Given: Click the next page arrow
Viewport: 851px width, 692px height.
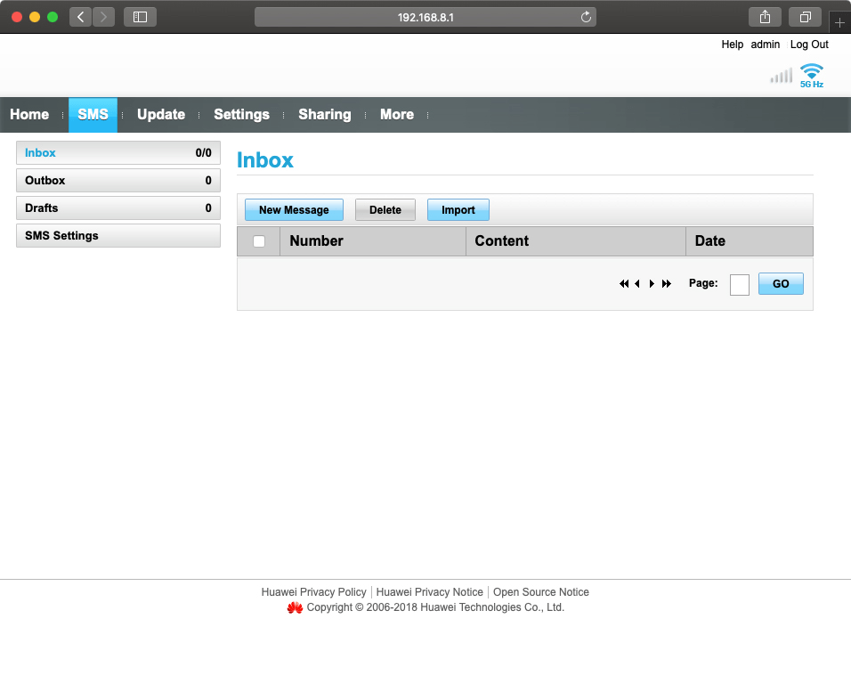Looking at the screenshot, I should pos(652,283).
